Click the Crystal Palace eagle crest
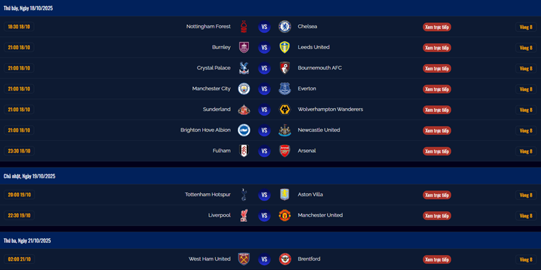This screenshot has width=541, height=270. 243,68
